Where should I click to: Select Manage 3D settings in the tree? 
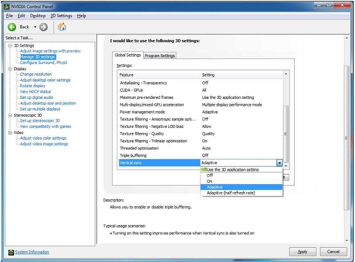coord(38,57)
